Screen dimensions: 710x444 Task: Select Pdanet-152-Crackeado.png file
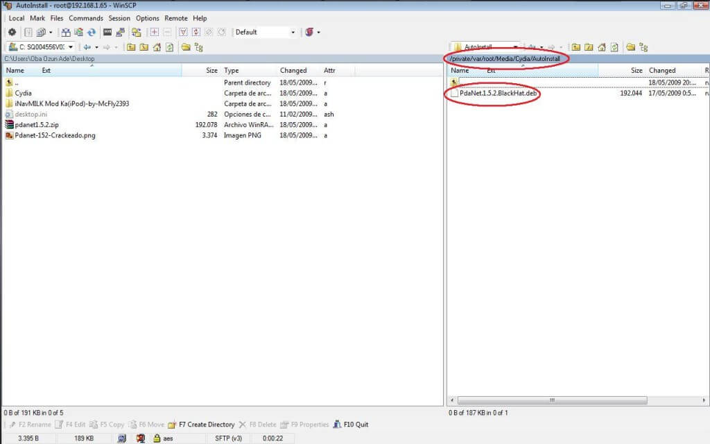click(55, 135)
